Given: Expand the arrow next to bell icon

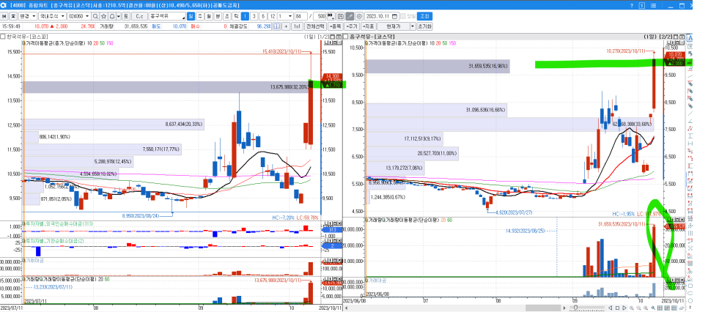Looking at the screenshot, I should pos(118,16).
